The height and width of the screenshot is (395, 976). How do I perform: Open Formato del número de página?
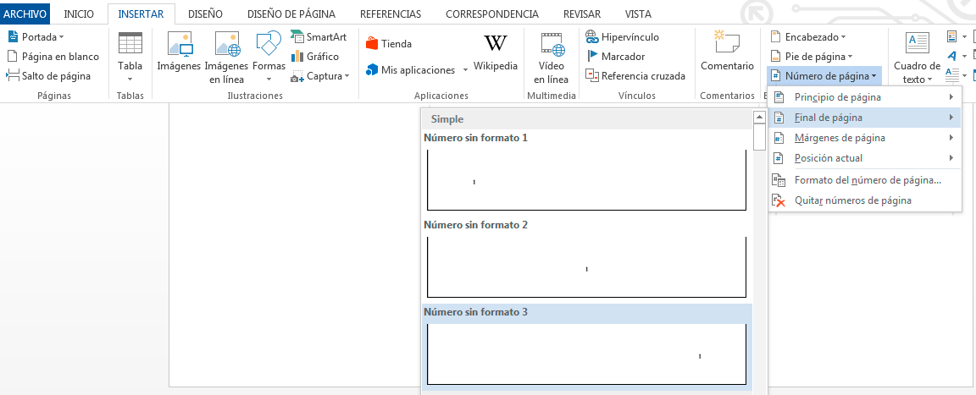(x=864, y=181)
